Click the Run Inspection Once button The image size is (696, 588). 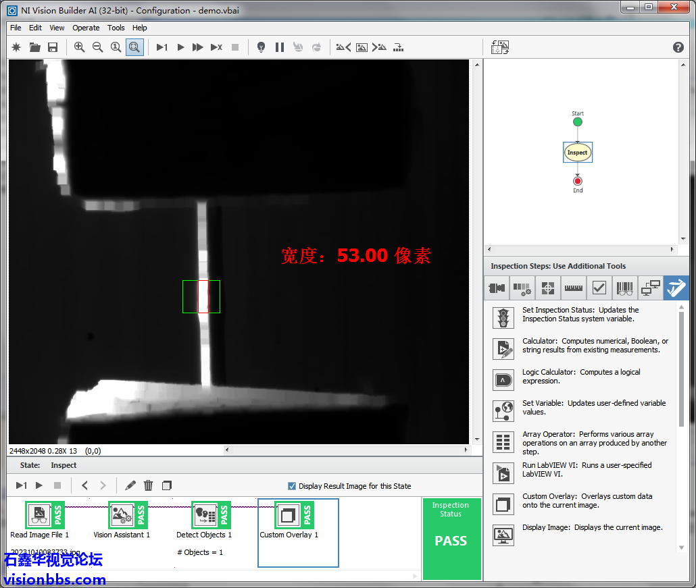pos(161,47)
